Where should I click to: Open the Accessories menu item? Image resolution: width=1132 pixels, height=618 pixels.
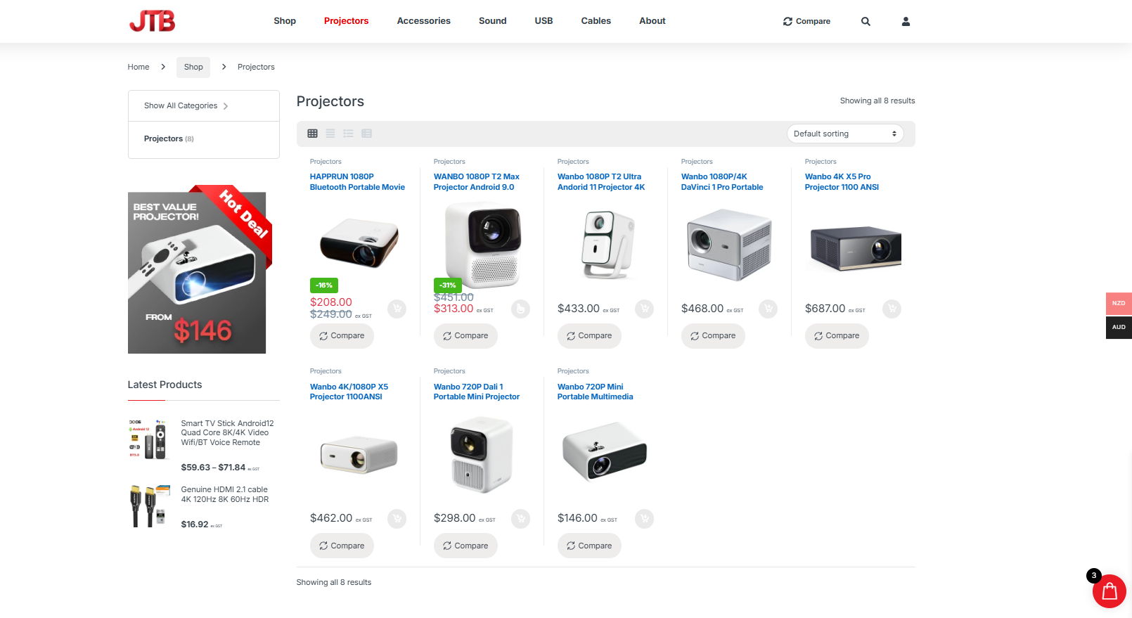[423, 21]
